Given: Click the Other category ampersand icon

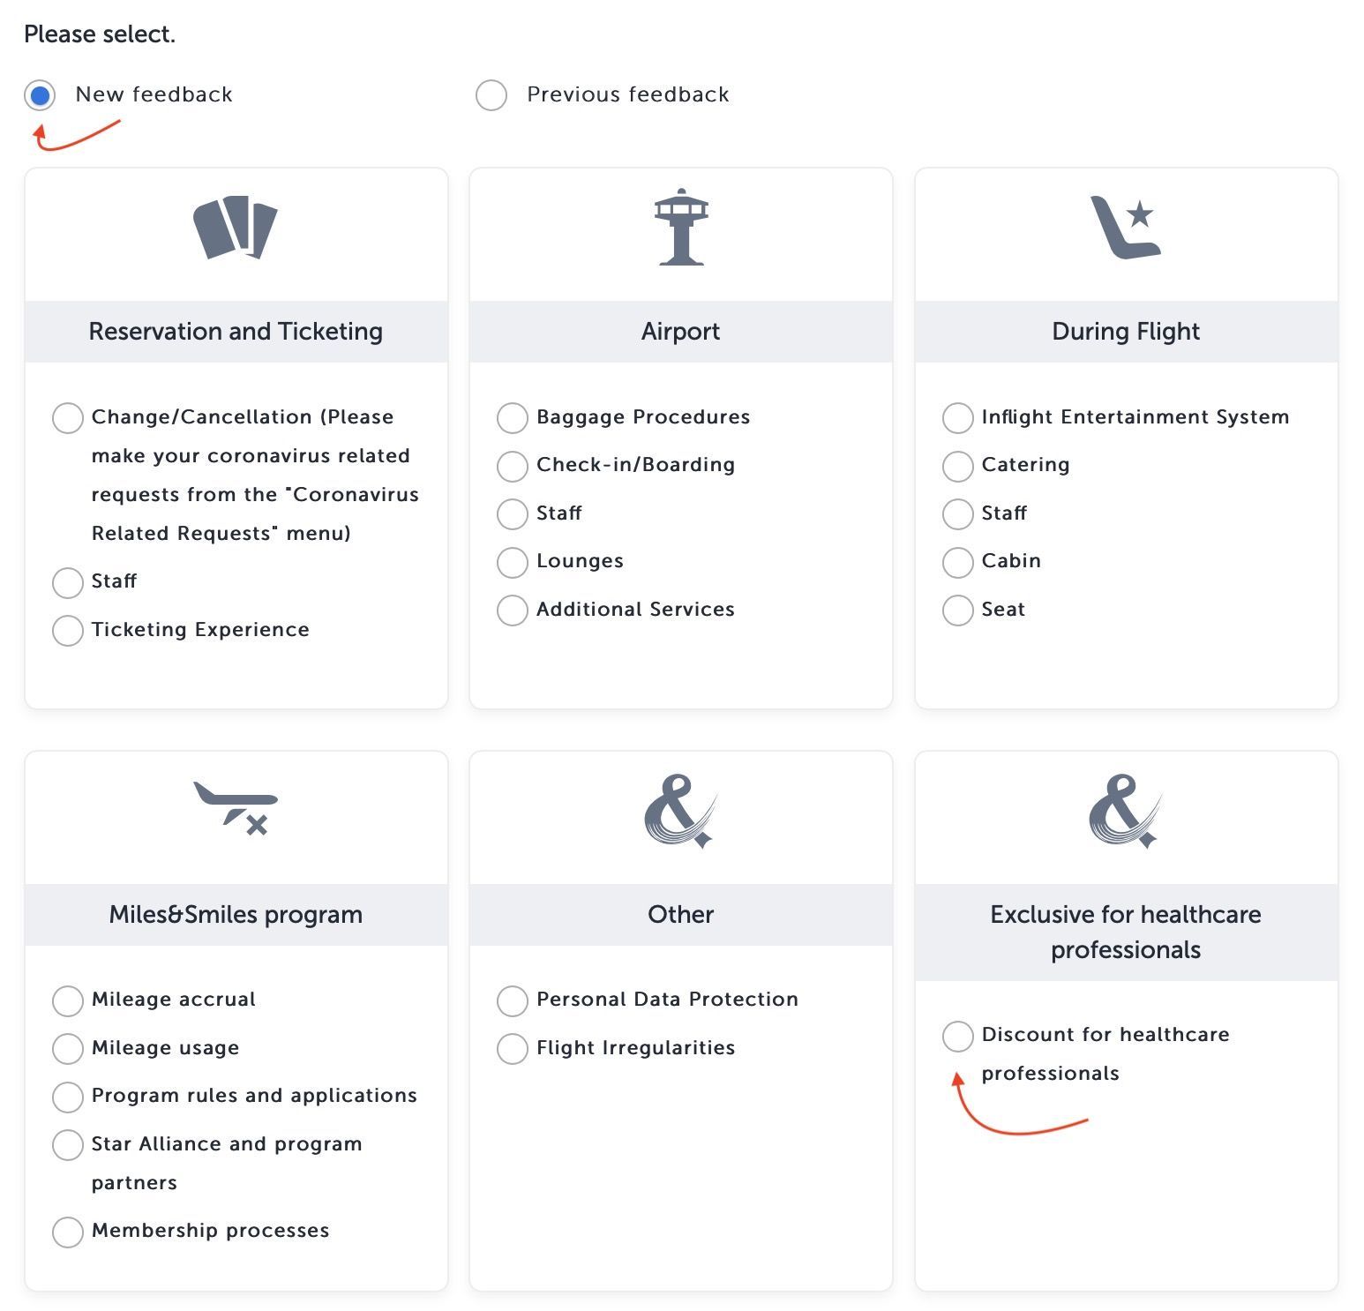Looking at the screenshot, I should point(681,812).
